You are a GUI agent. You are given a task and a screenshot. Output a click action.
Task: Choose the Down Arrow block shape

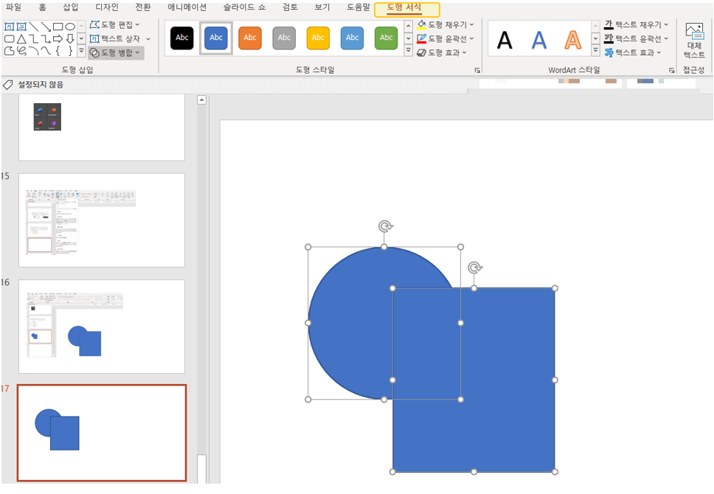pos(70,38)
